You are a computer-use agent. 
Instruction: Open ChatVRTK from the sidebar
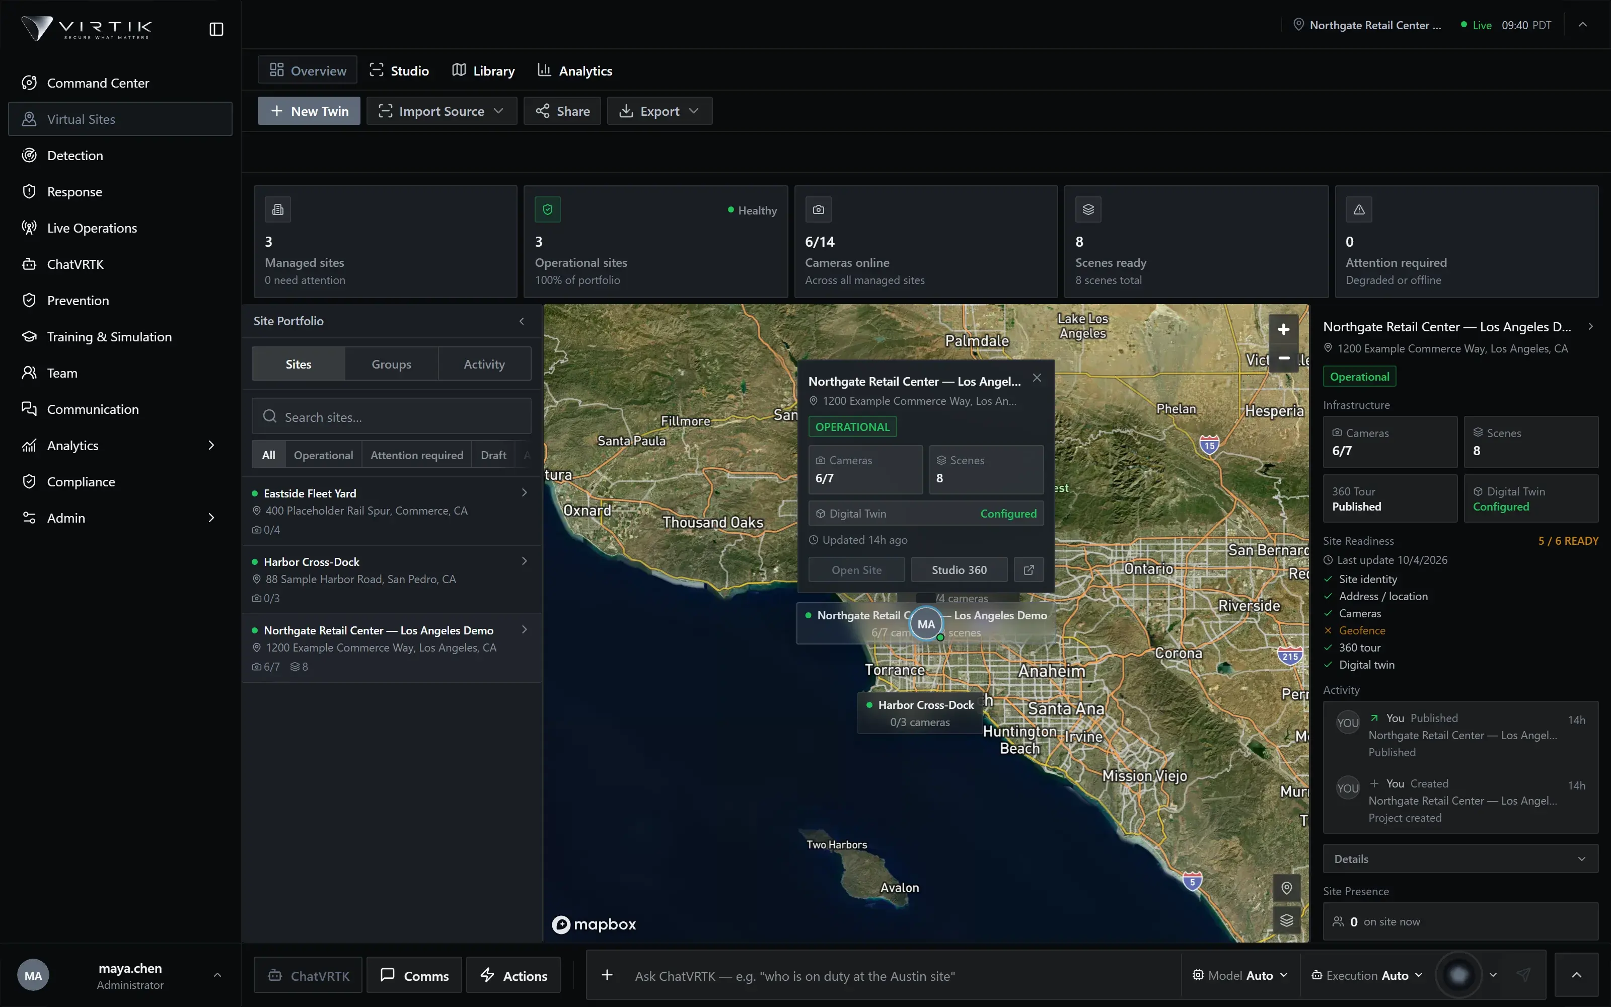120,264
